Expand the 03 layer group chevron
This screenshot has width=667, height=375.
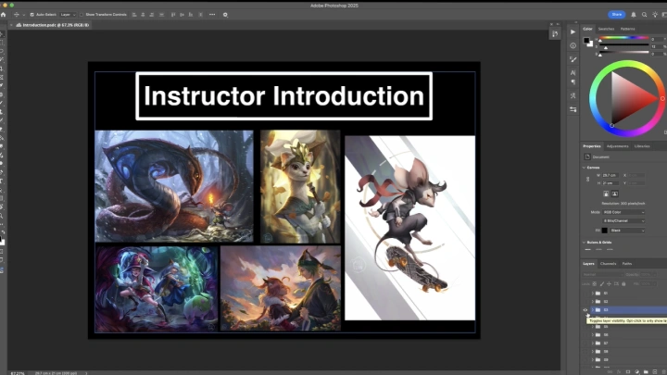pos(593,310)
